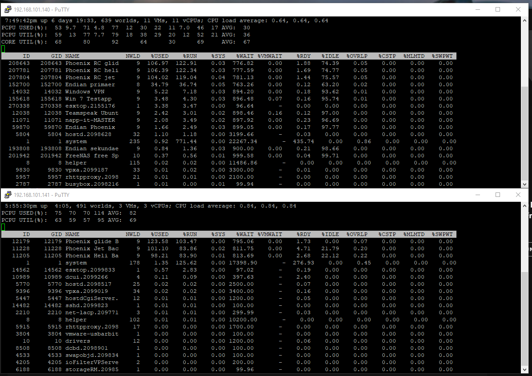
Task: Minimize the 192.168.101.141 PuTTY window
Action: tap(477, 195)
